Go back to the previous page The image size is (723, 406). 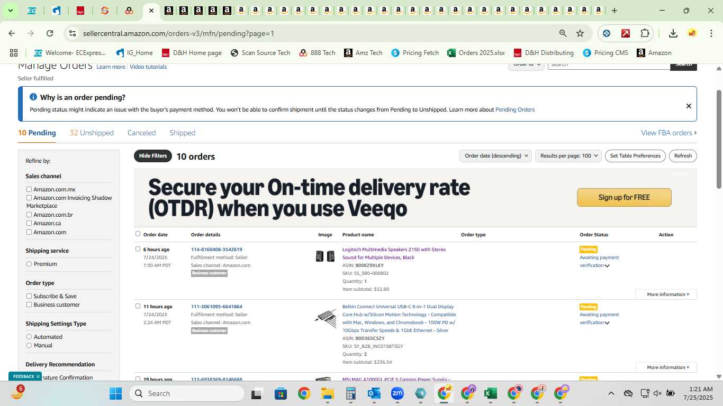[x=12, y=33]
